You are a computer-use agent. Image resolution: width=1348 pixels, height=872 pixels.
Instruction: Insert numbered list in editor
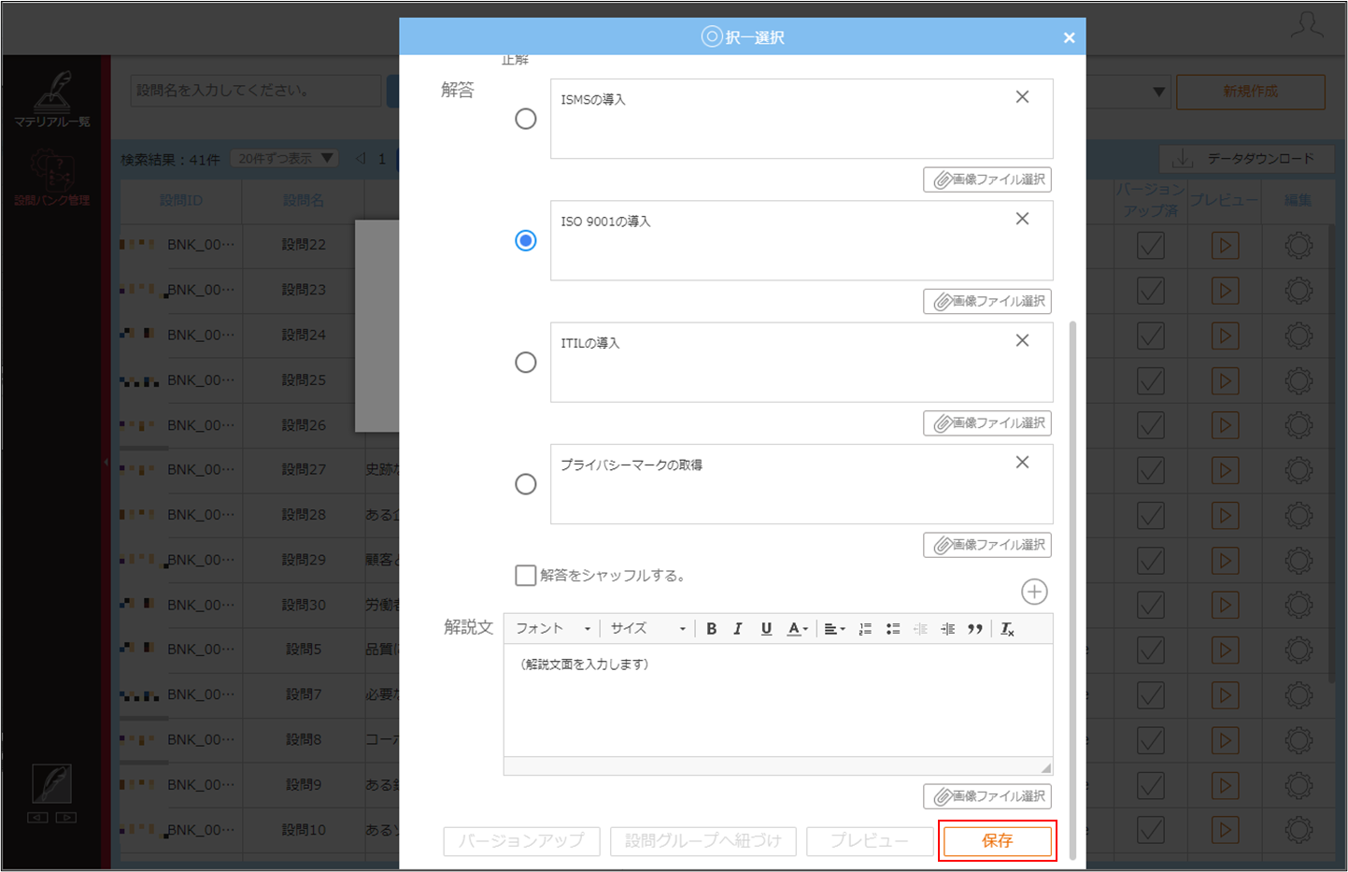pyautogui.click(x=865, y=629)
